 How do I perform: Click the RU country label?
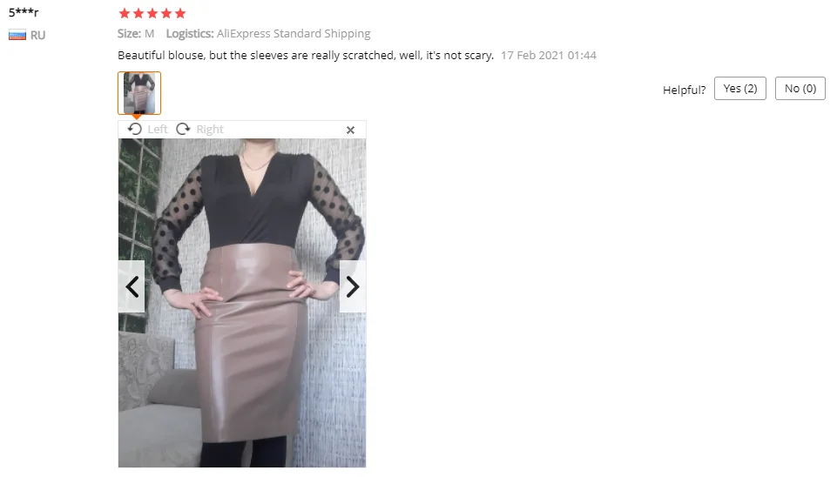pyautogui.click(x=37, y=35)
